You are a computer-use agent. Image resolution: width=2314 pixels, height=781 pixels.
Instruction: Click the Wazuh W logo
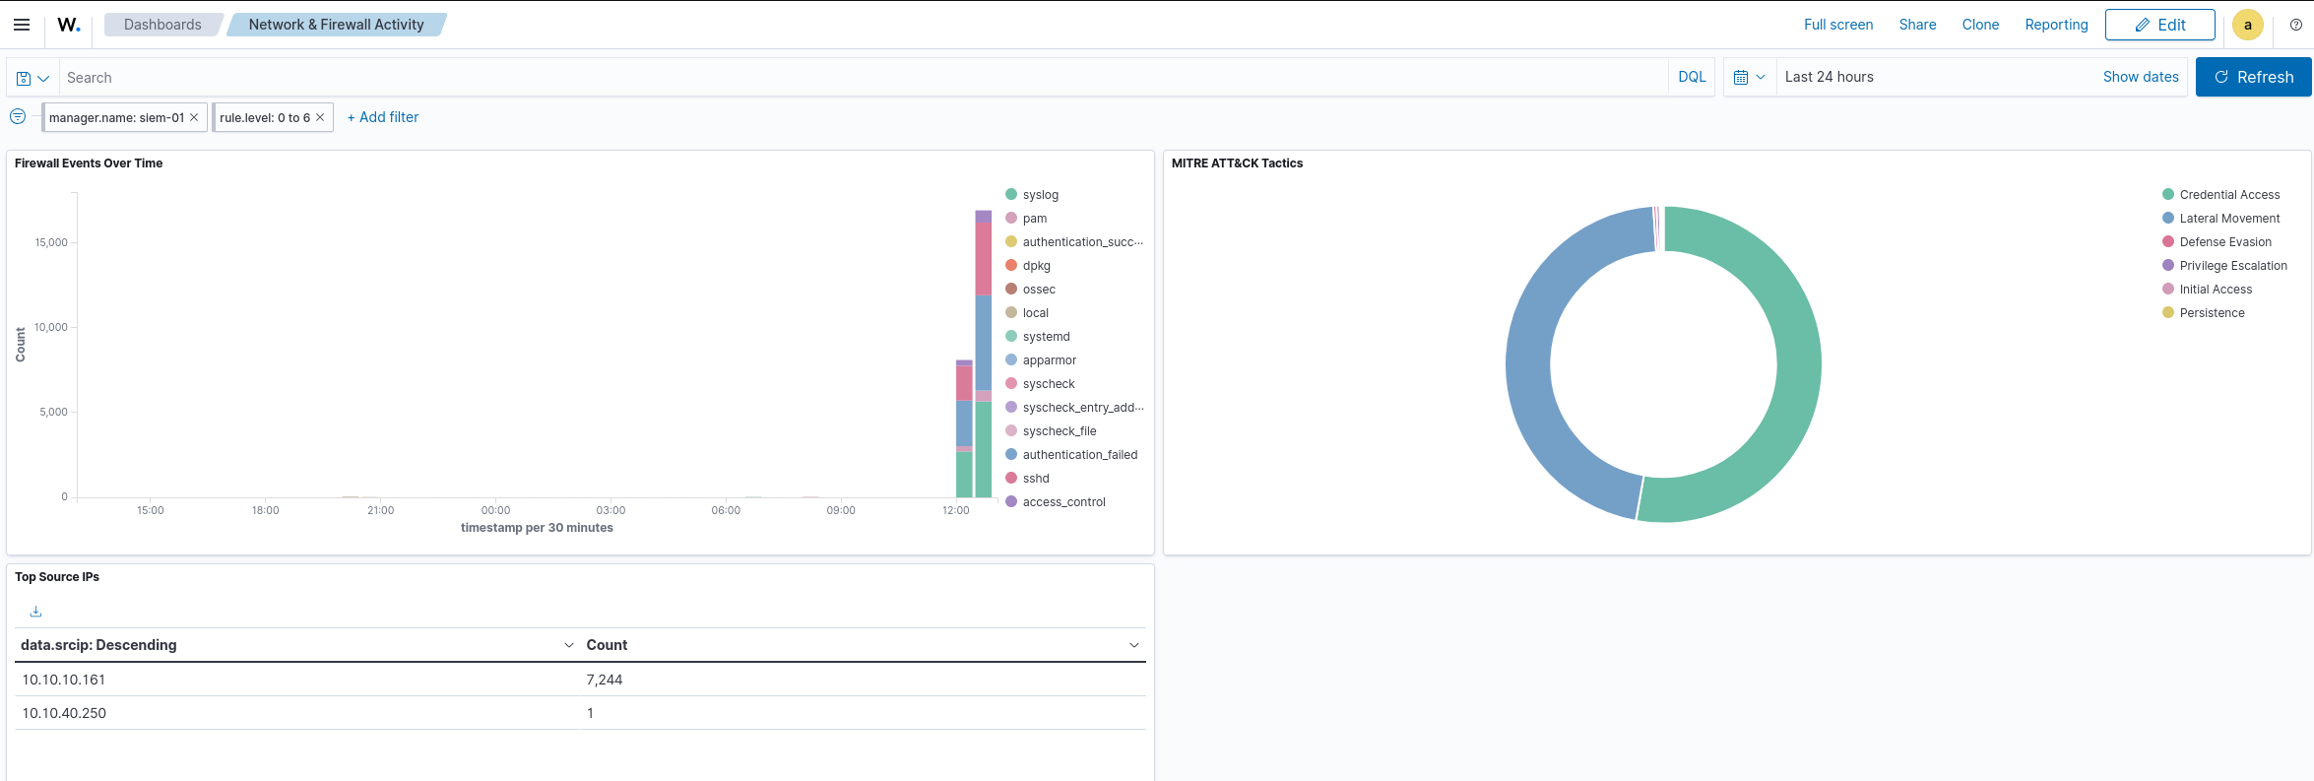[69, 25]
